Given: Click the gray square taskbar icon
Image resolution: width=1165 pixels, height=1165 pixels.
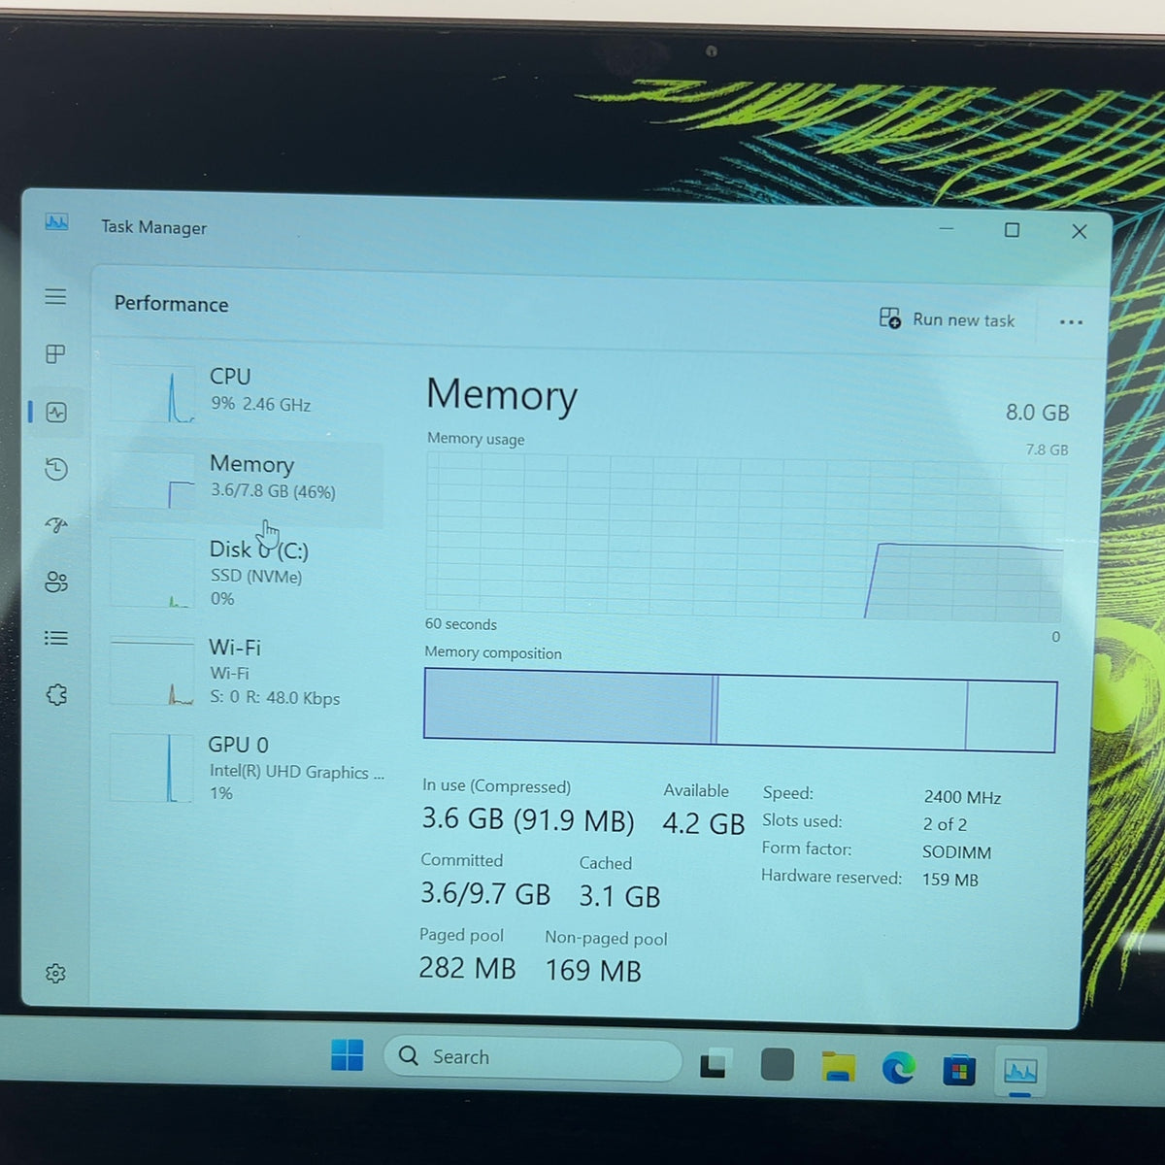Looking at the screenshot, I should pyautogui.click(x=777, y=1065).
